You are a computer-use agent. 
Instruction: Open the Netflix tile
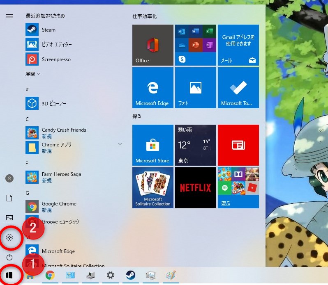pyautogui.click(x=196, y=188)
